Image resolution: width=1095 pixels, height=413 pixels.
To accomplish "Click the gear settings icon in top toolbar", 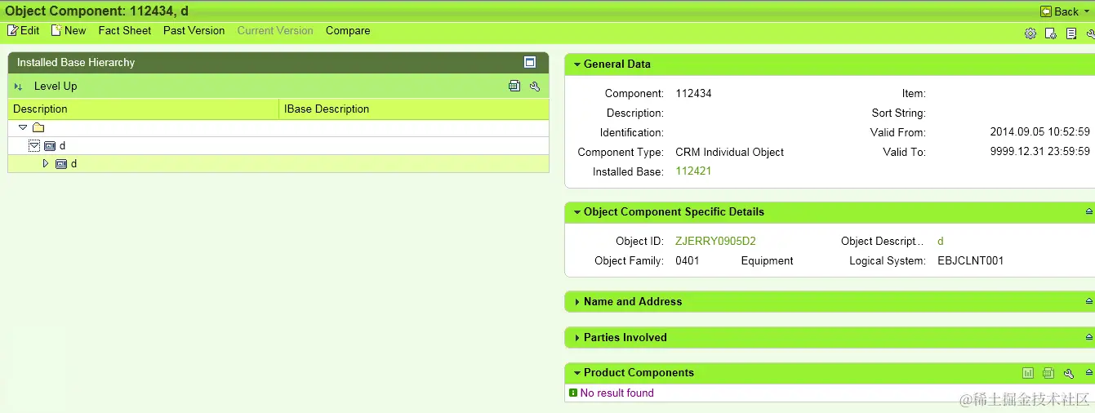I will [x=1030, y=33].
